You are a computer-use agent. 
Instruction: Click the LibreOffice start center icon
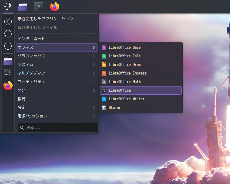(x=104, y=90)
